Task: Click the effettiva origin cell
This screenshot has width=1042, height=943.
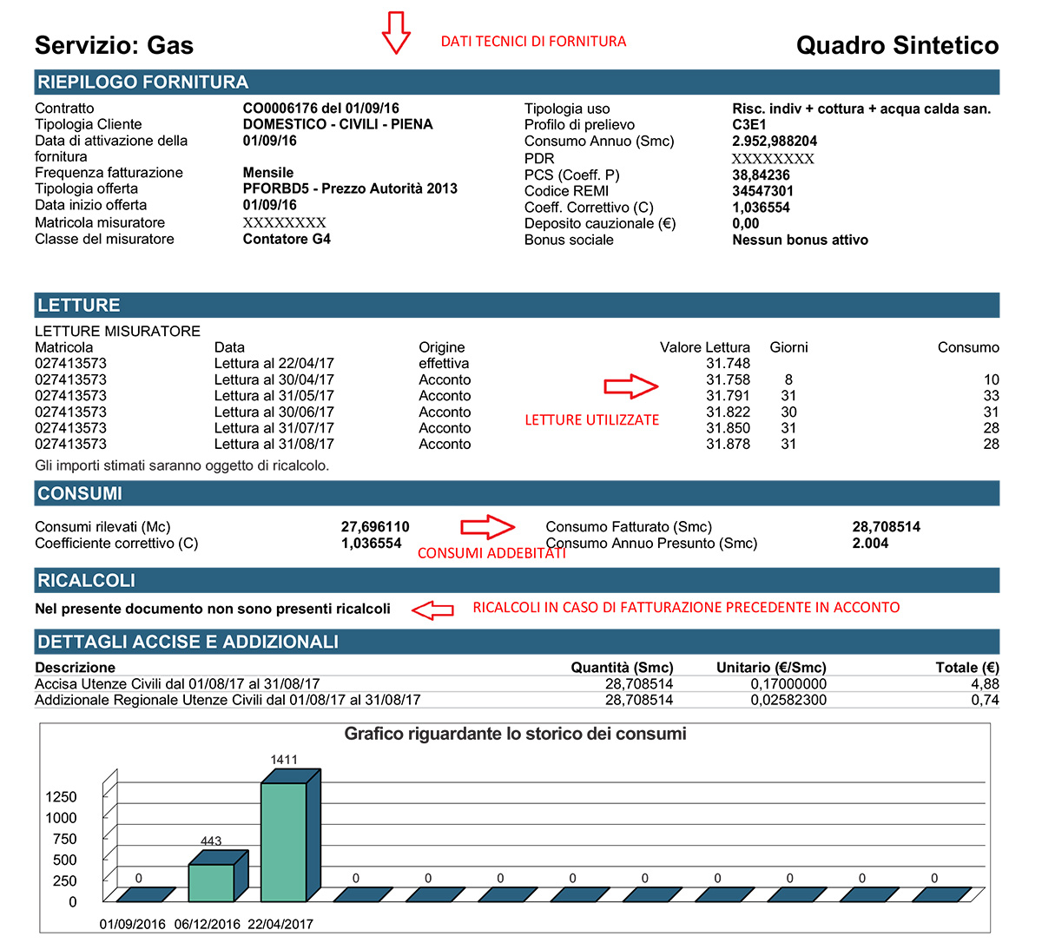Action: click(444, 364)
